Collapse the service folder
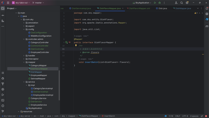The image size is (209, 118). point(24,82)
